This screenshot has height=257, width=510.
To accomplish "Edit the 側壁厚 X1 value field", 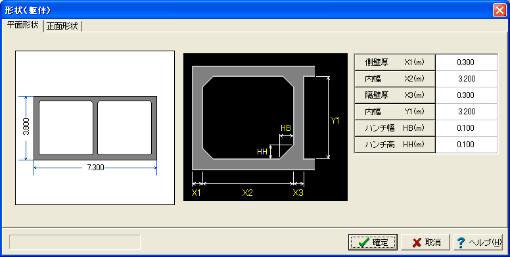I will [466, 62].
